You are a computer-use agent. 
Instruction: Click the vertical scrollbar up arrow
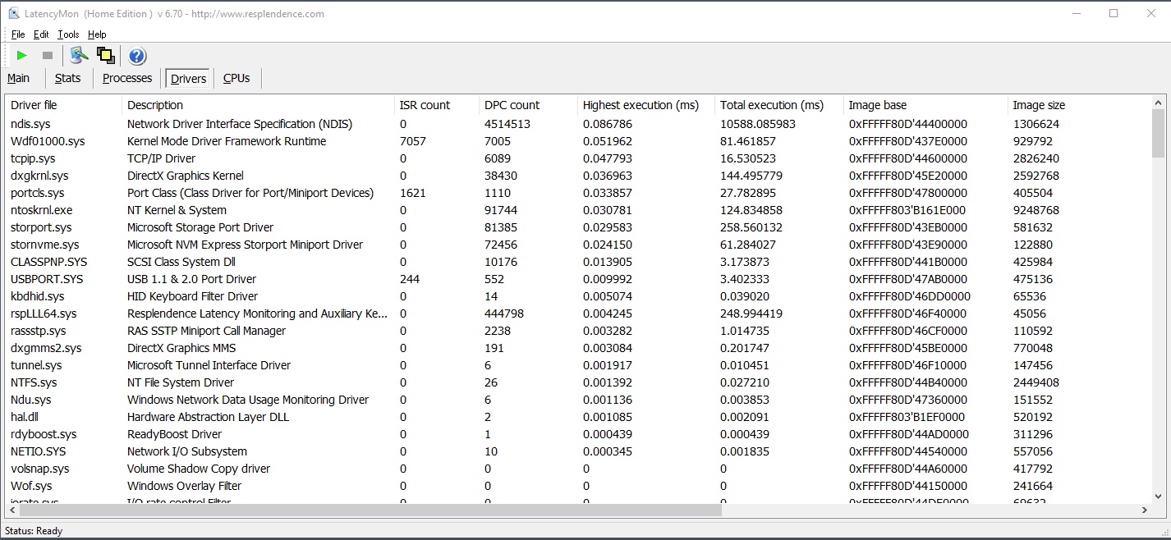point(1159,103)
